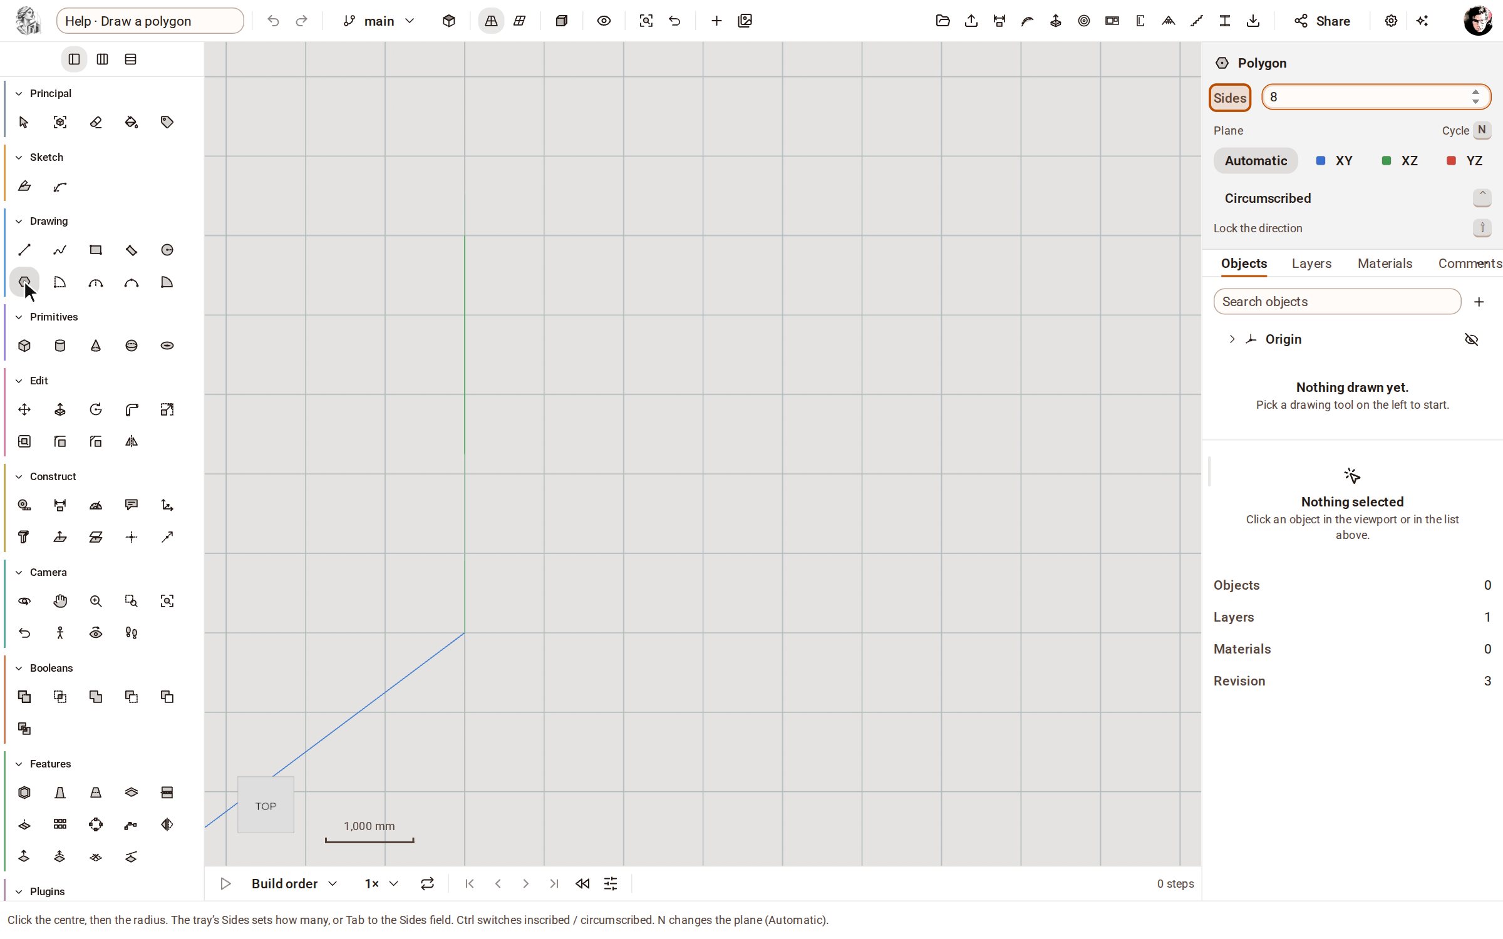Select the Circle drawing tool
1503x939 pixels.
pos(167,250)
